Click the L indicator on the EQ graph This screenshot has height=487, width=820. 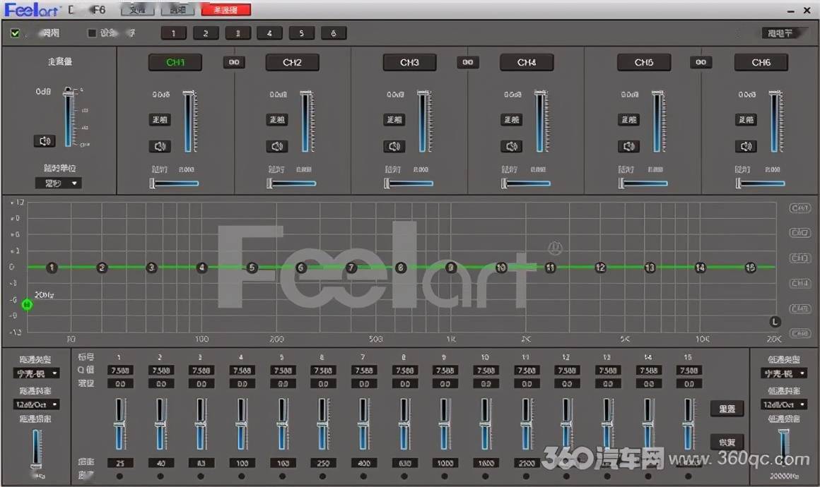coord(775,322)
